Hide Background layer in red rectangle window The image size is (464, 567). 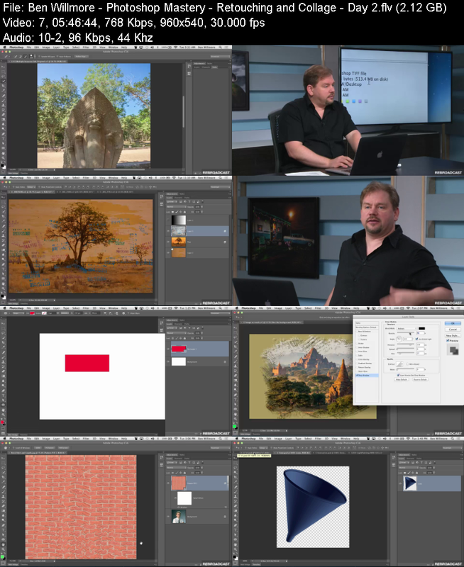[x=168, y=361]
